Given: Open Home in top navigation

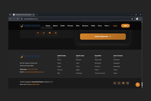Looking at the screenshot, I should coord(48,26).
